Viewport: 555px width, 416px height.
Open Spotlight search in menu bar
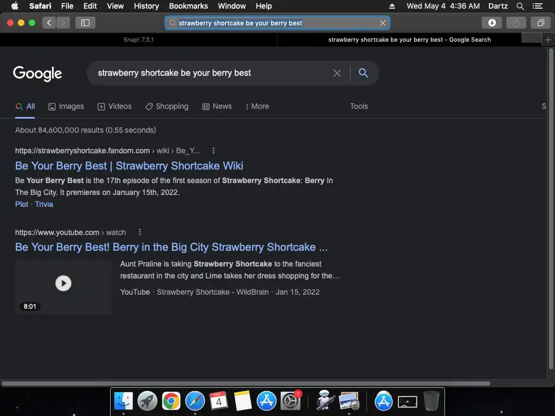tap(520, 6)
